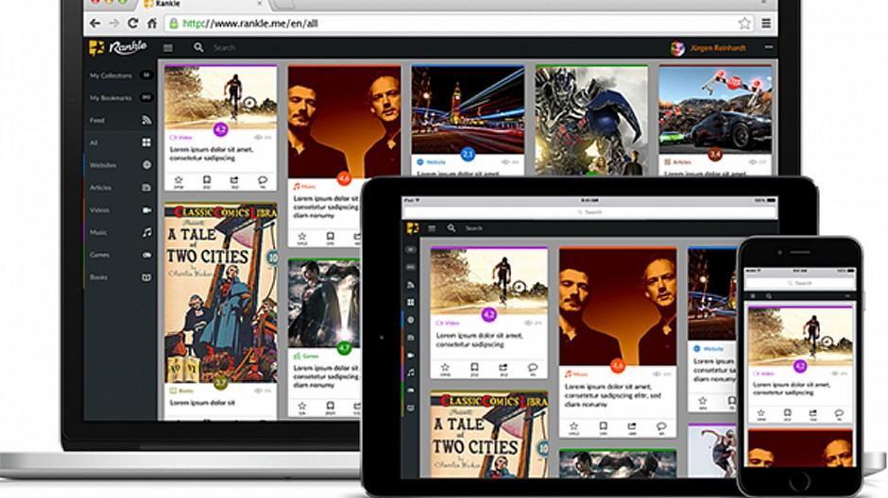This screenshot has width=888, height=498.
Task: Open the Transformers robot thumbnail
Action: (591, 121)
